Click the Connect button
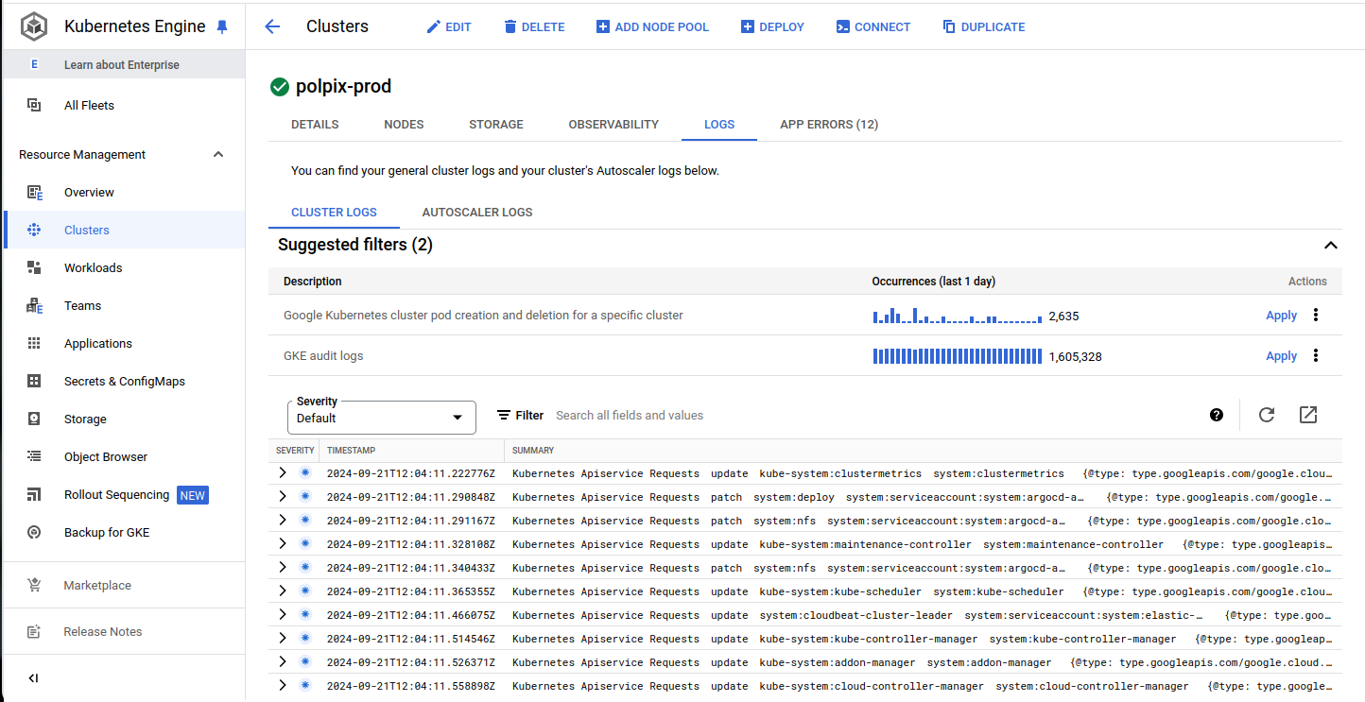 873,26
